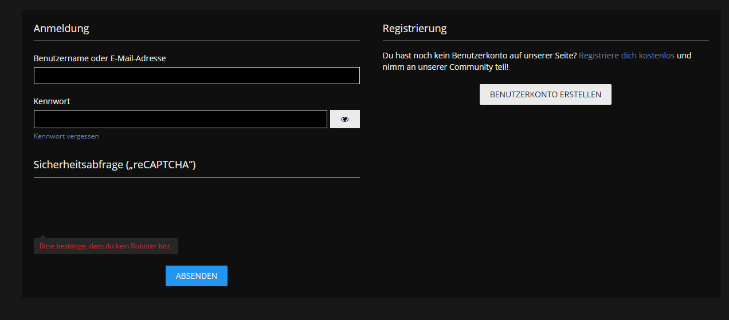Select the red 'Bitte bestätige' error message
Screen dimensions: 729x320
pyautogui.click(x=106, y=246)
